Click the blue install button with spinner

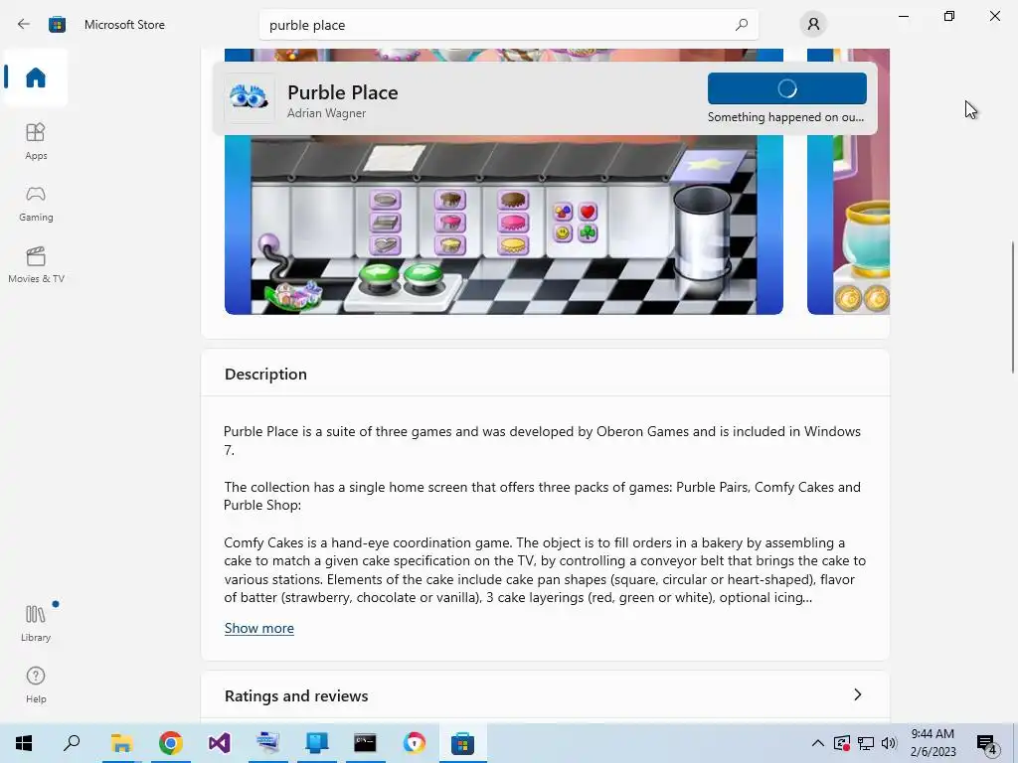click(787, 88)
